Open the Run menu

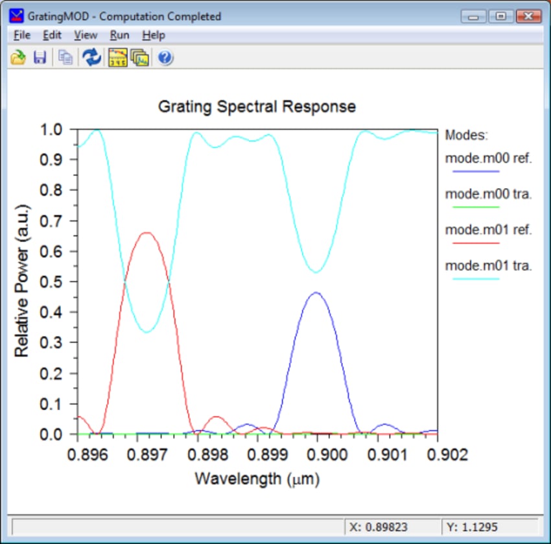coord(119,35)
